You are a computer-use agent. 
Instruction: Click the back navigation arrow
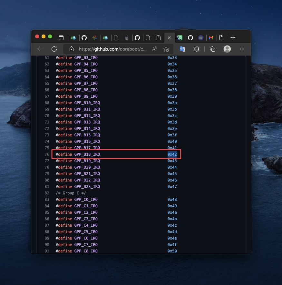(x=40, y=49)
